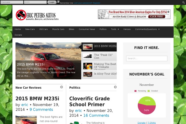Click the search magnifier icon in top bar
Viewport: 186px width, 124px height.
click(184, 2)
